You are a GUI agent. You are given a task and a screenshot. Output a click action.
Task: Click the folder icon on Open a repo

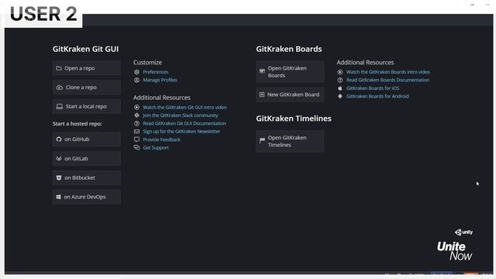pyautogui.click(x=59, y=68)
